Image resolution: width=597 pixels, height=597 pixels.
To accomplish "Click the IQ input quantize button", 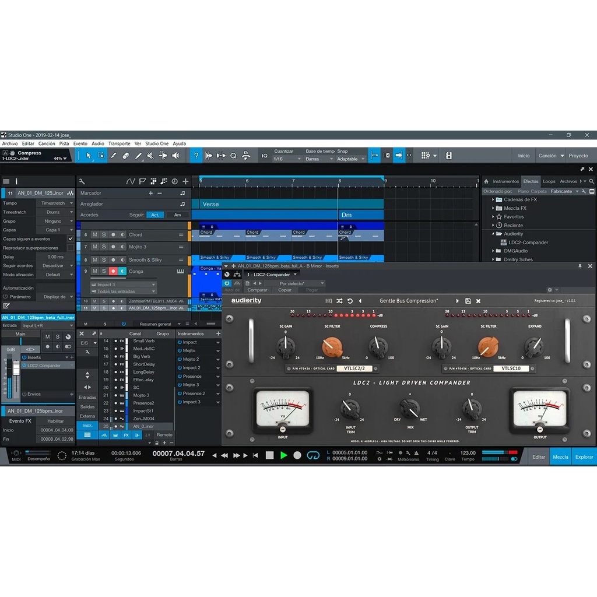I will (265, 155).
